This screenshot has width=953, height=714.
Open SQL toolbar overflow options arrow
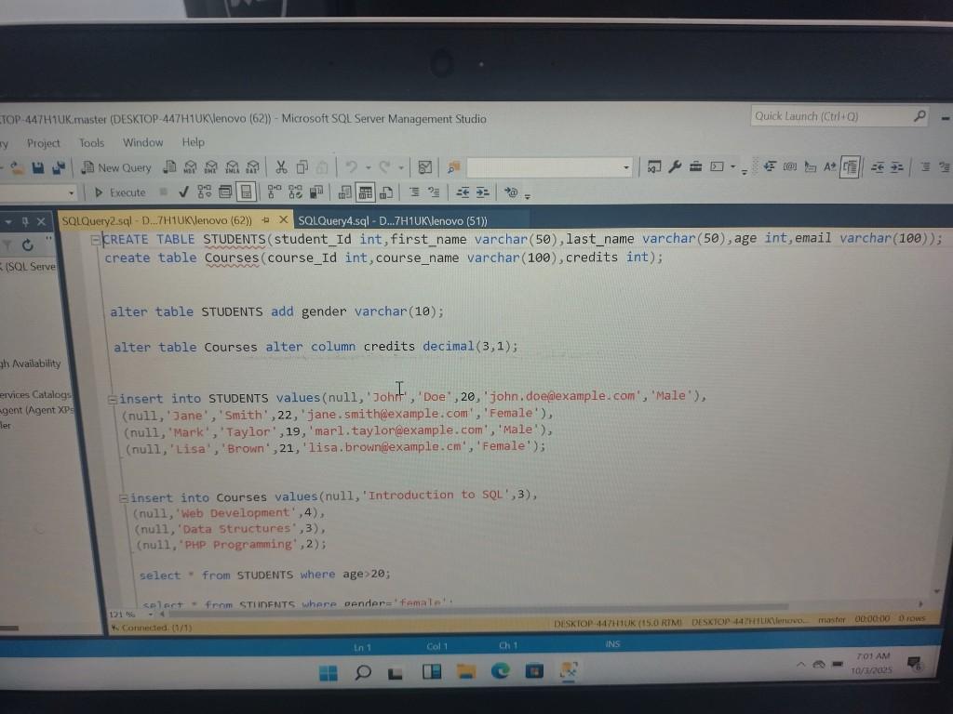528,195
